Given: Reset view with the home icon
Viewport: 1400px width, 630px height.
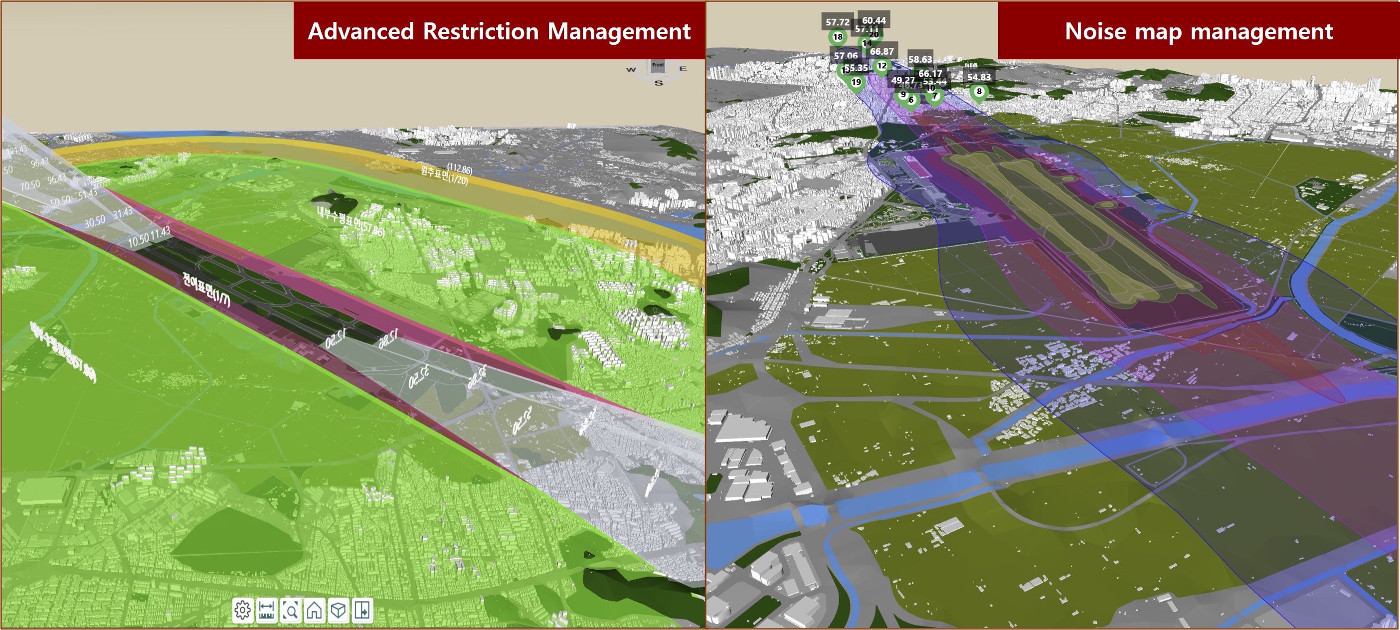Looking at the screenshot, I should [x=314, y=611].
